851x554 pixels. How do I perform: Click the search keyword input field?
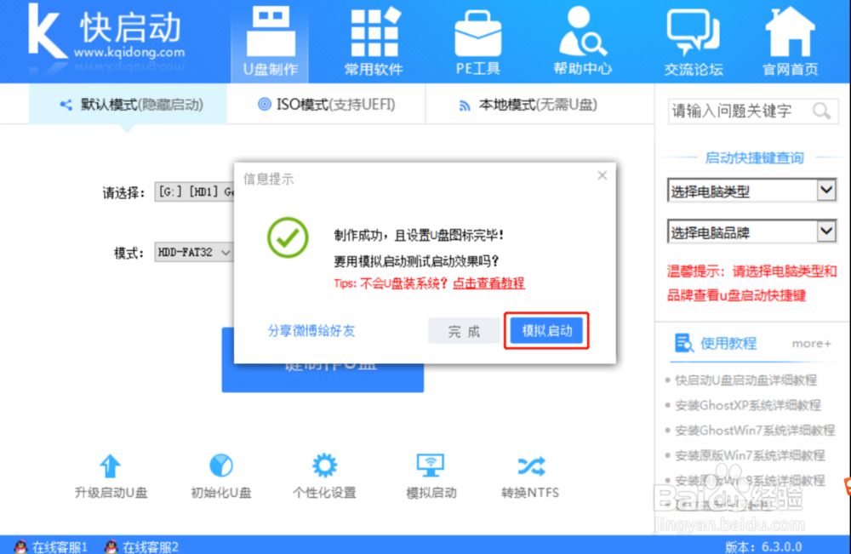[740, 111]
